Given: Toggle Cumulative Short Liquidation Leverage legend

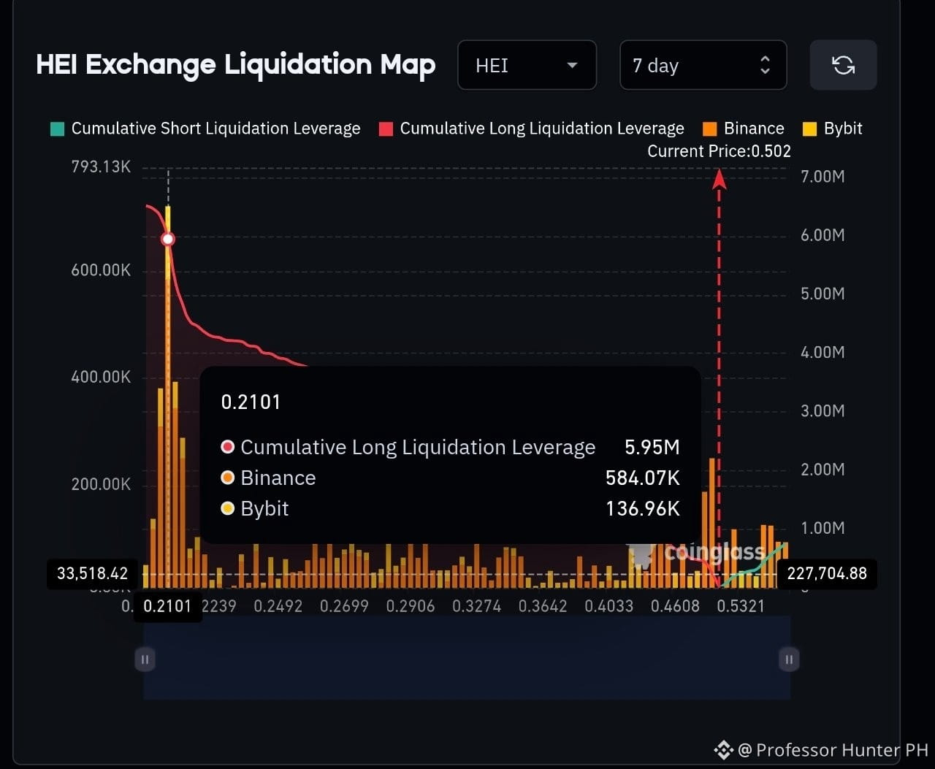Looking at the screenshot, I should [205, 129].
